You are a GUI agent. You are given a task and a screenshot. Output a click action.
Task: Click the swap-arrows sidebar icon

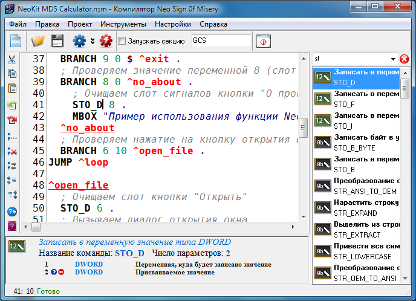(x=12, y=166)
